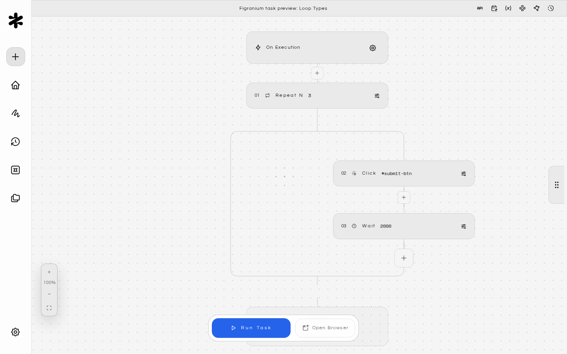Fit canvas to screen

(49, 308)
